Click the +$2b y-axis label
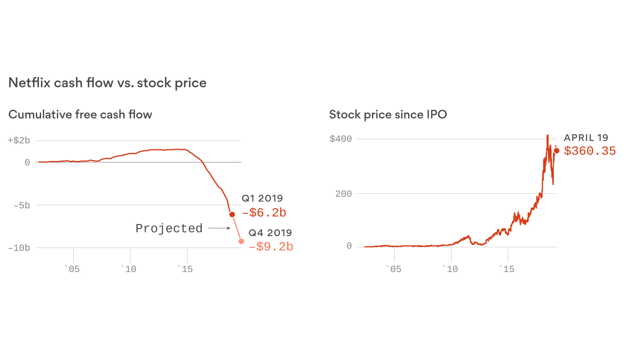 click(x=19, y=141)
